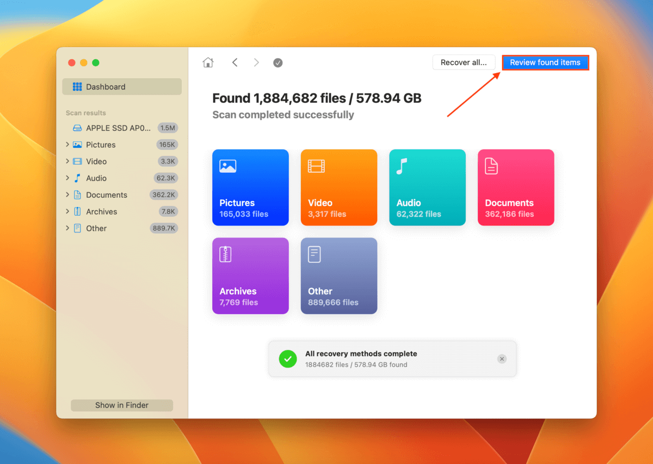
Task: Open the Audio category tile
Action: pyautogui.click(x=427, y=187)
